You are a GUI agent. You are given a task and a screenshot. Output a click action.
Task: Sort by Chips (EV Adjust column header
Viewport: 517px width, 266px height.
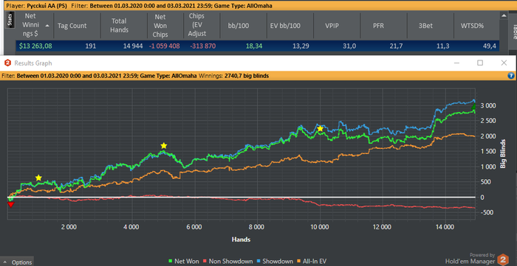202,25
